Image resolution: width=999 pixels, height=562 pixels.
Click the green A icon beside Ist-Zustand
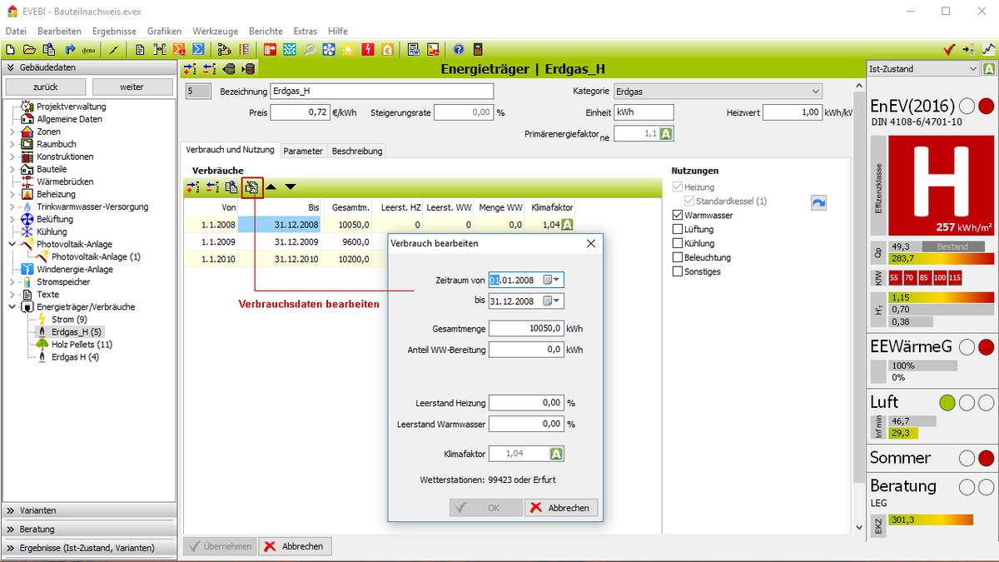(x=989, y=69)
